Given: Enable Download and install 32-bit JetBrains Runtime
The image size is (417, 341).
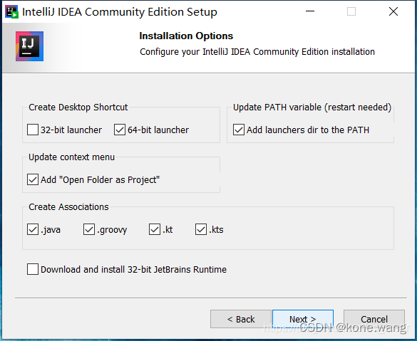Looking at the screenshot, I should tap(33, 269).
